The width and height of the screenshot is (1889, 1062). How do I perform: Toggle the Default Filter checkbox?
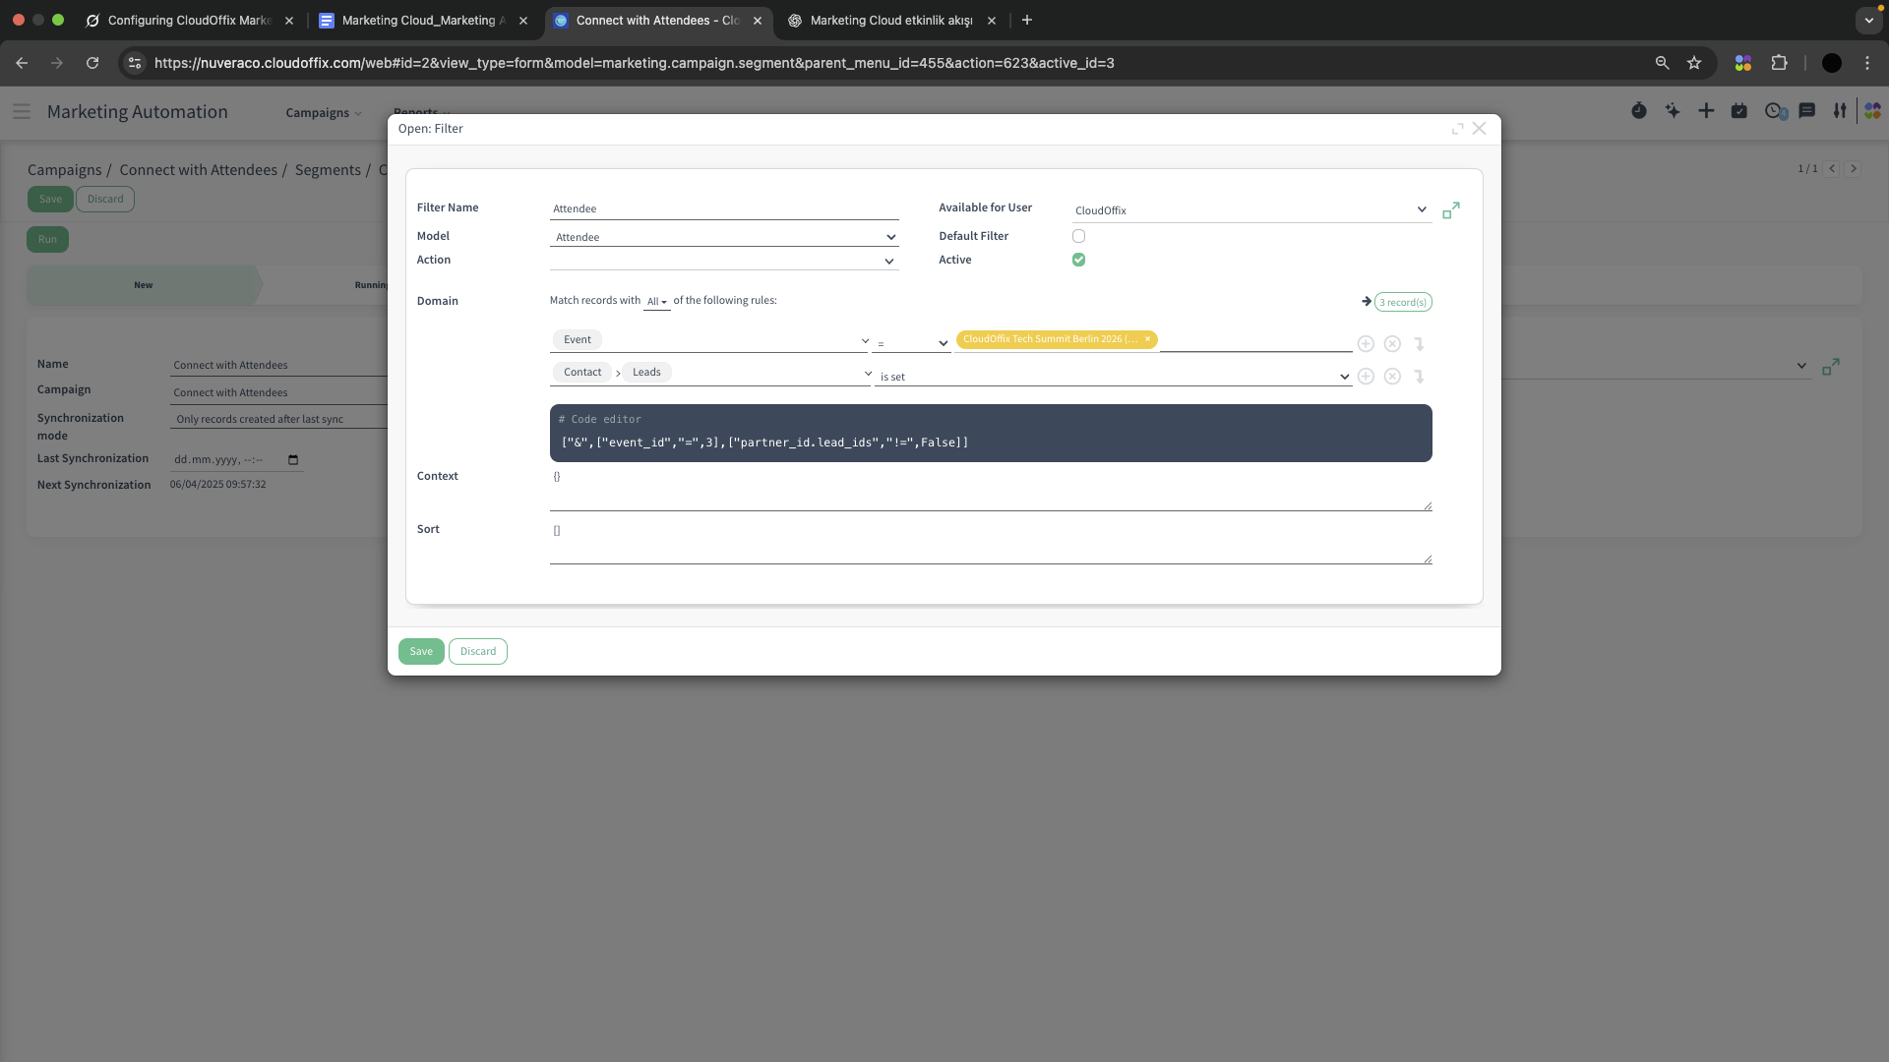1078,236
